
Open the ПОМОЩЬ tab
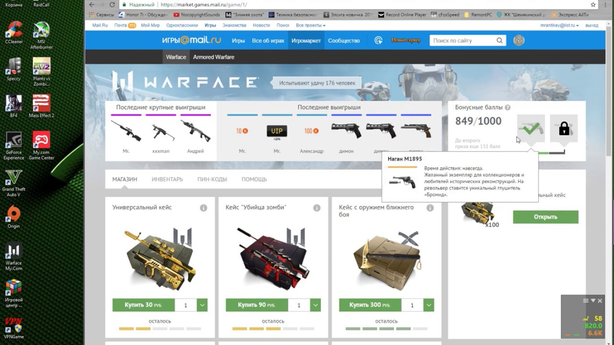click(254, 179)
